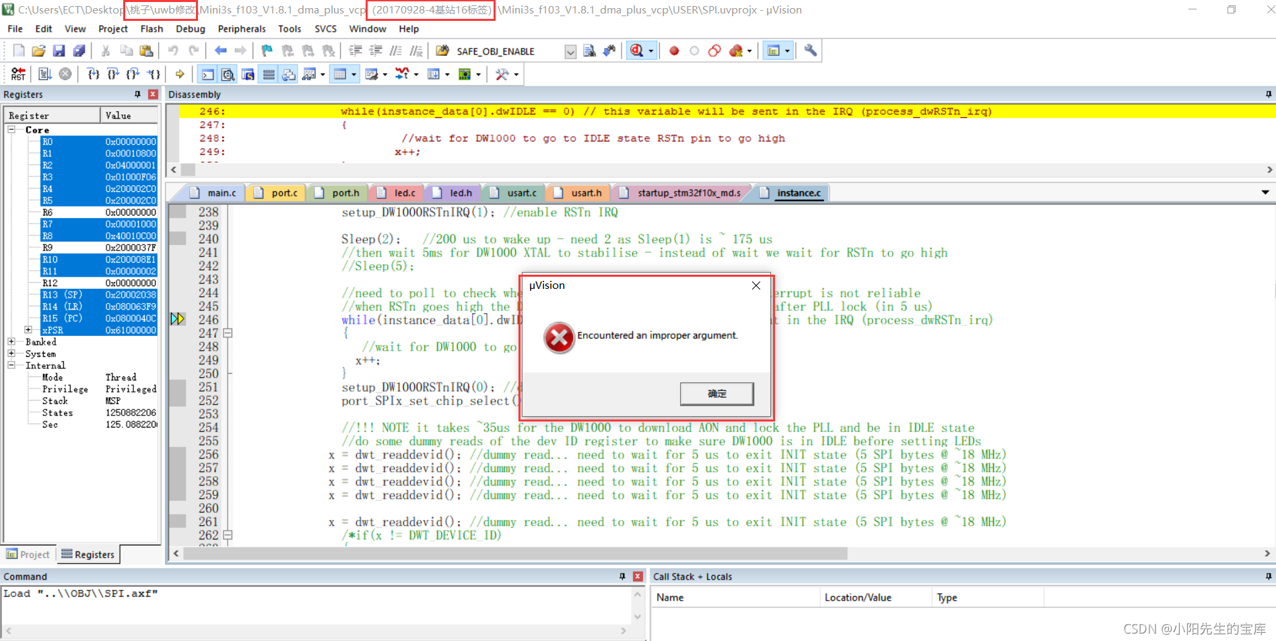Click the Paste clipboard icon
Image resolution: width=1276 pixels, height=641 pixels.
[146, 50]
